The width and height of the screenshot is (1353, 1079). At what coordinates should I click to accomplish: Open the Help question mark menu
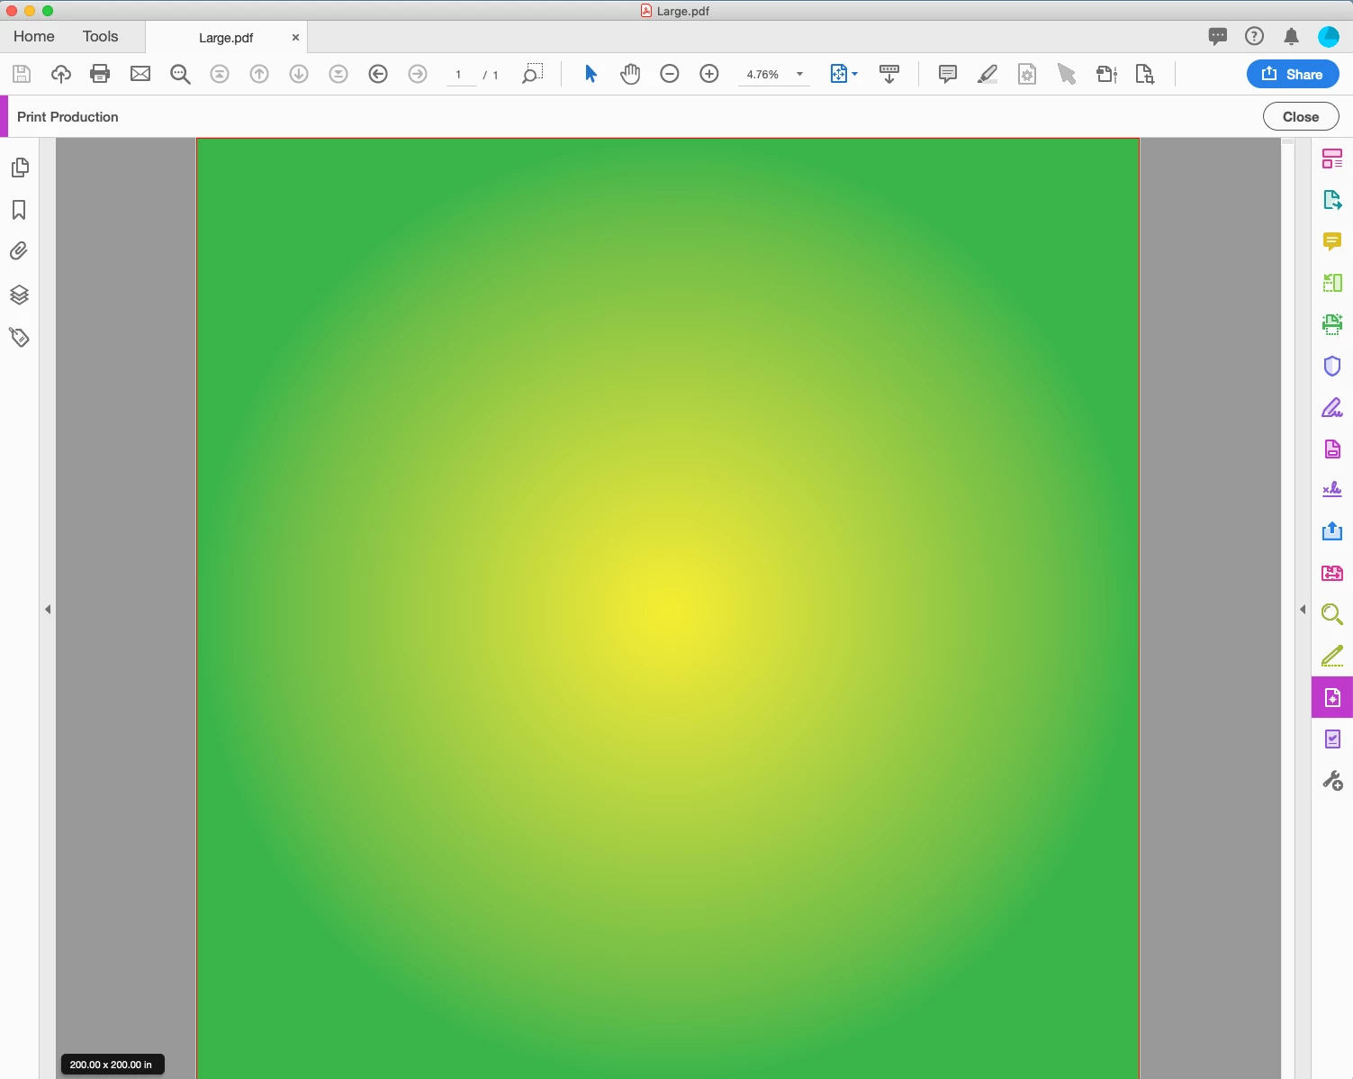[x=1254, y=36]
